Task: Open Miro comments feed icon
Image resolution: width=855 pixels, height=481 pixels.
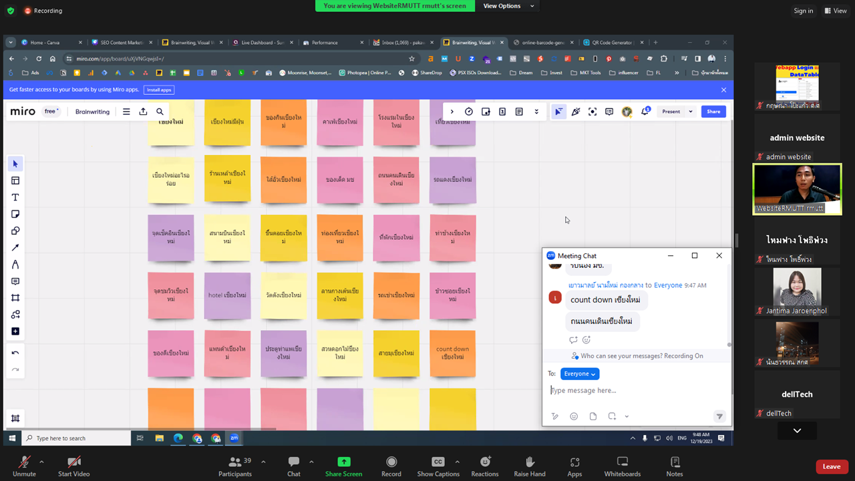Action: tap(609, 112)
